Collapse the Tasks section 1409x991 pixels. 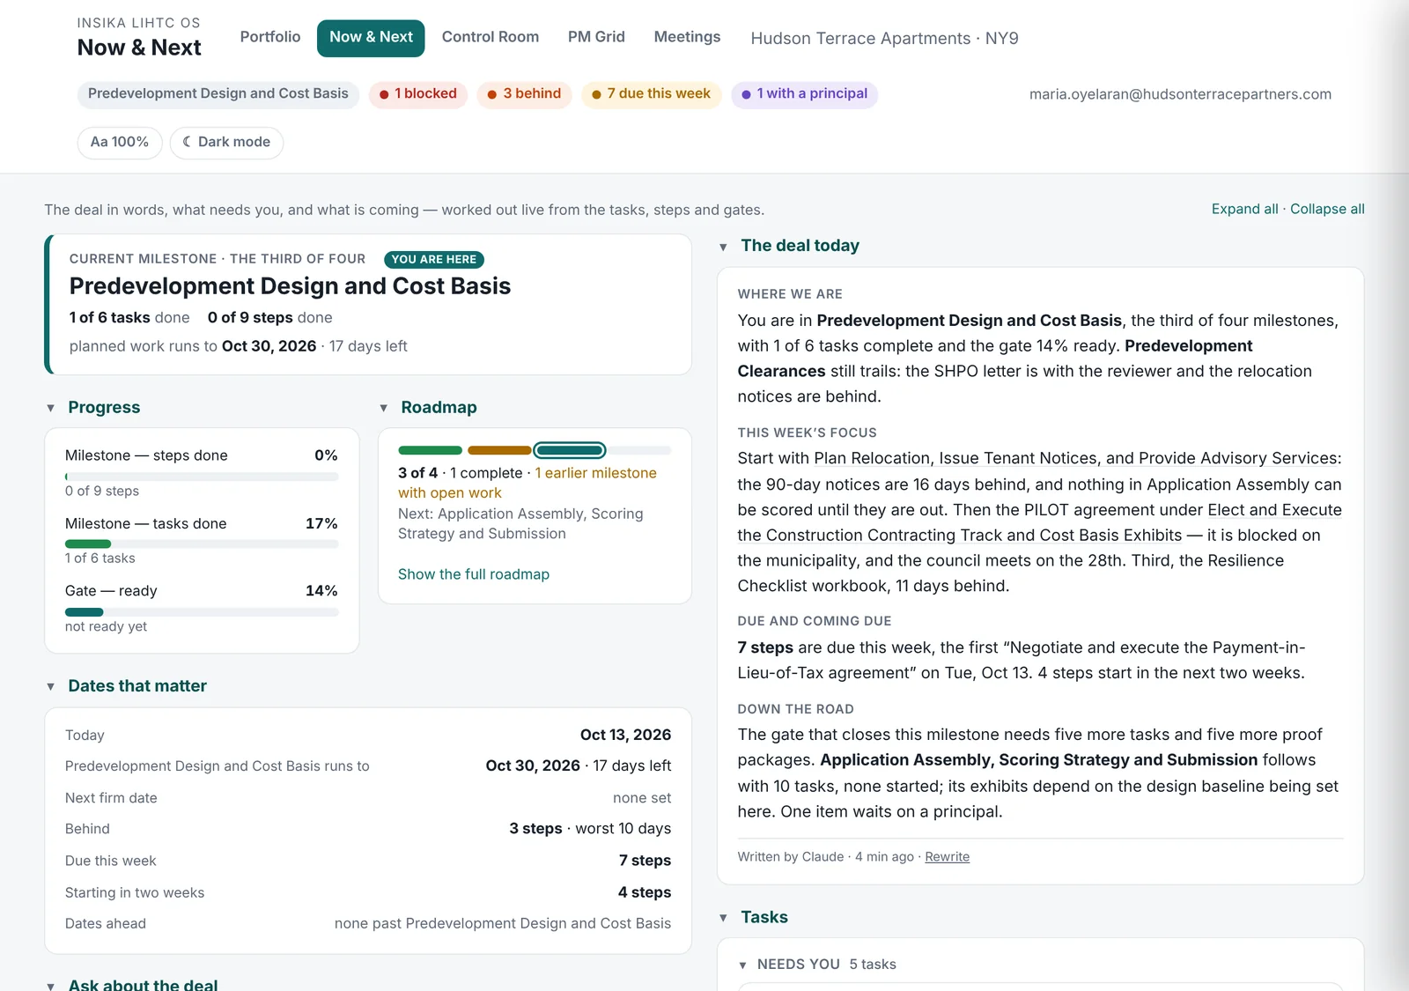click(x=723, y=918)
